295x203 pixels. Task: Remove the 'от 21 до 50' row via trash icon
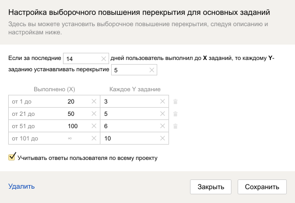pos(175,114)
